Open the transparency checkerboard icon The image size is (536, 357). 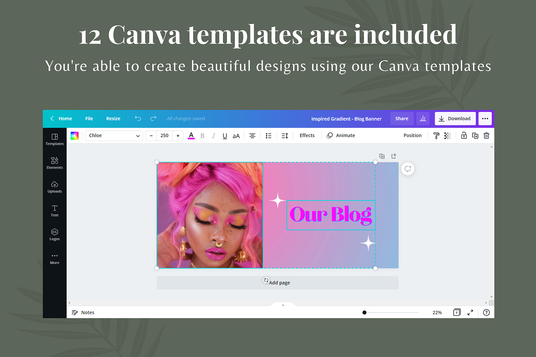tap(448, 136)
